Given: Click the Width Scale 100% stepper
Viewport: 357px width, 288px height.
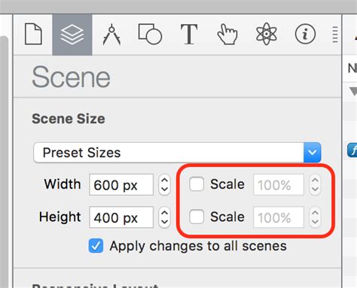Looking at the screenshot, I should pos(315,185).
